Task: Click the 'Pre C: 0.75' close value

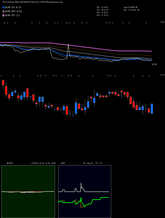Action: coord(103,15)
